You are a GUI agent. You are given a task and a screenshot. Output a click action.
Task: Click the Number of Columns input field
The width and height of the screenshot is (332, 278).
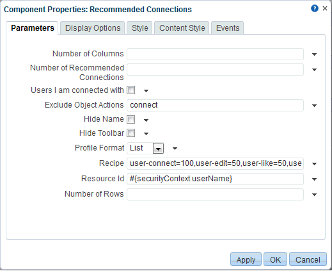click(x=215, y=54)
